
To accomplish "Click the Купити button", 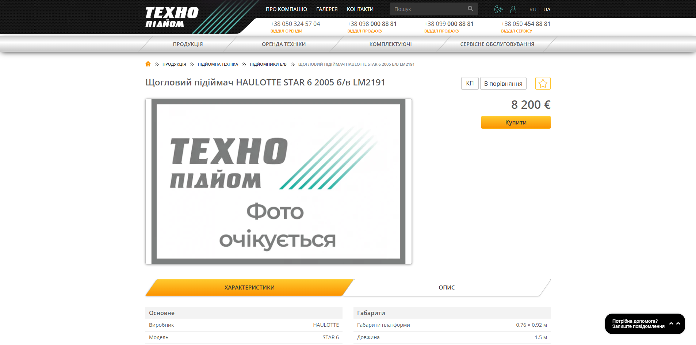I will [x=516, y=122].
